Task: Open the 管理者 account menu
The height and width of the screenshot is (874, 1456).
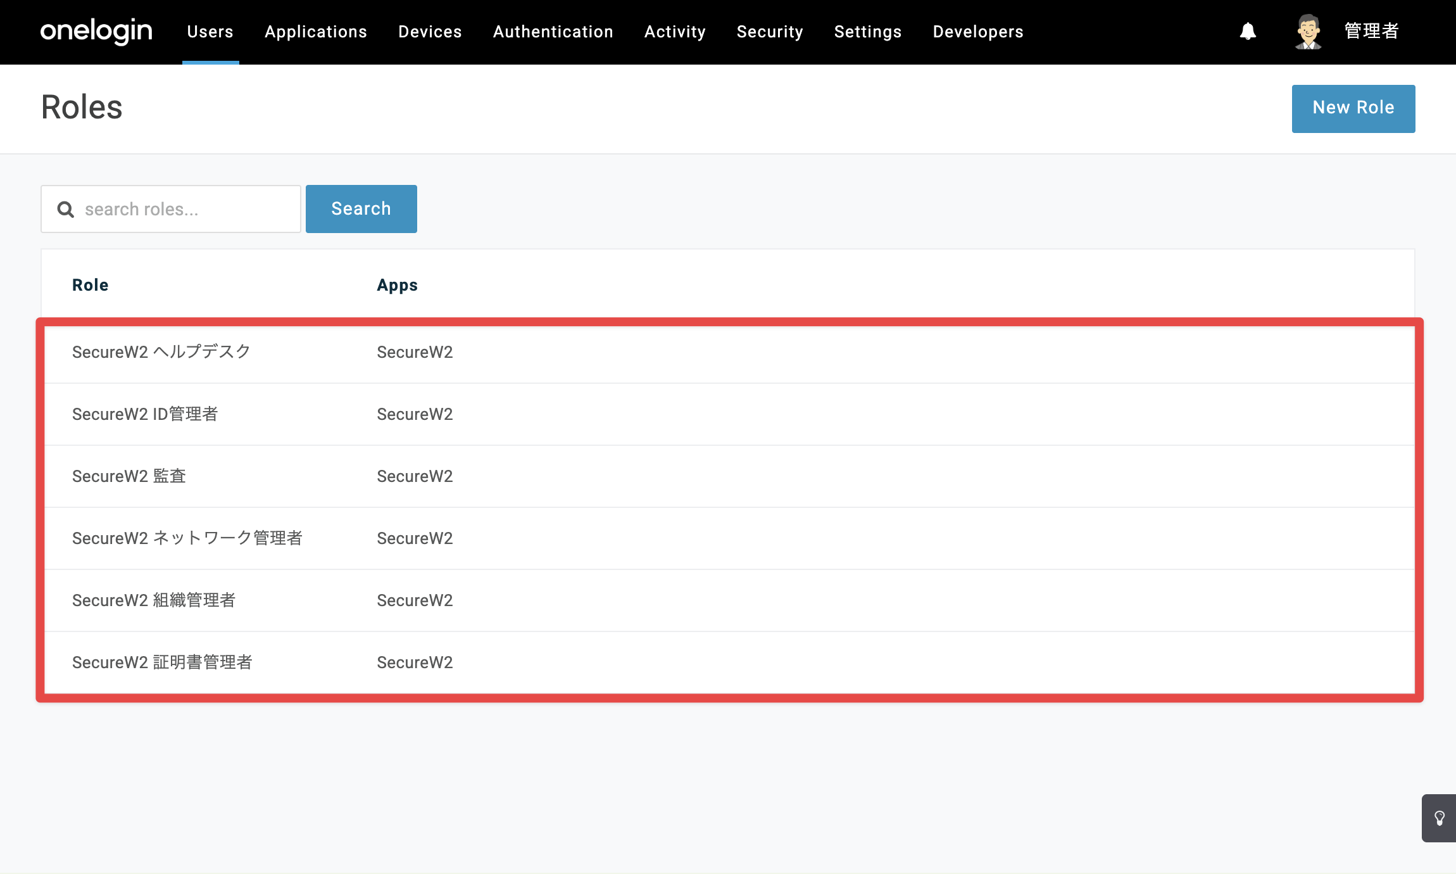Action: tap(1371, 31)
